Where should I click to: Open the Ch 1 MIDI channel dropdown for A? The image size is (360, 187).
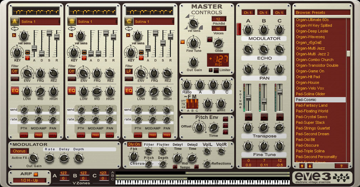pyautogui.click(x=248, y=12)
